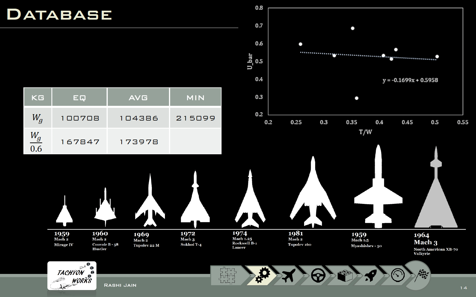The width and height of the screenshot is (476, 297).
Task: Click the gauge dial navigation icon
Action: point(398,275)
